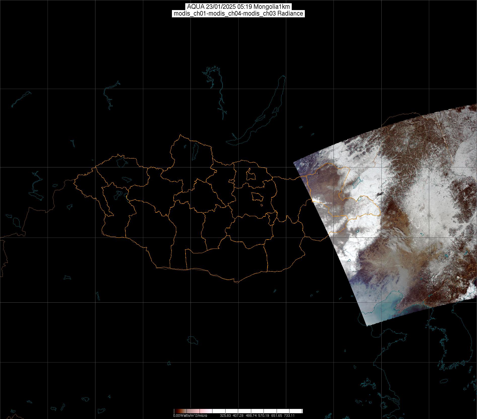Image resolution: width=477 pixels, height=419 pixels.
Task: Click the 570.19 legend value
Action: [264, 415]
